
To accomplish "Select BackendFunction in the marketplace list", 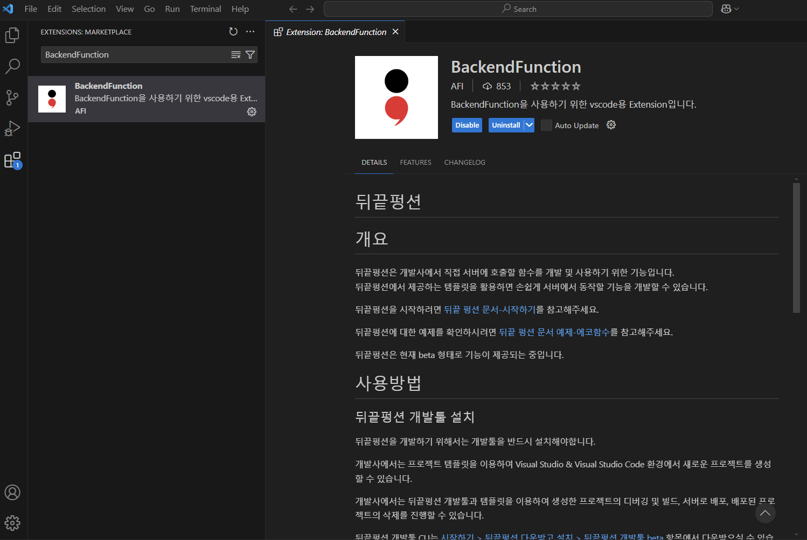I will (147, 99).
